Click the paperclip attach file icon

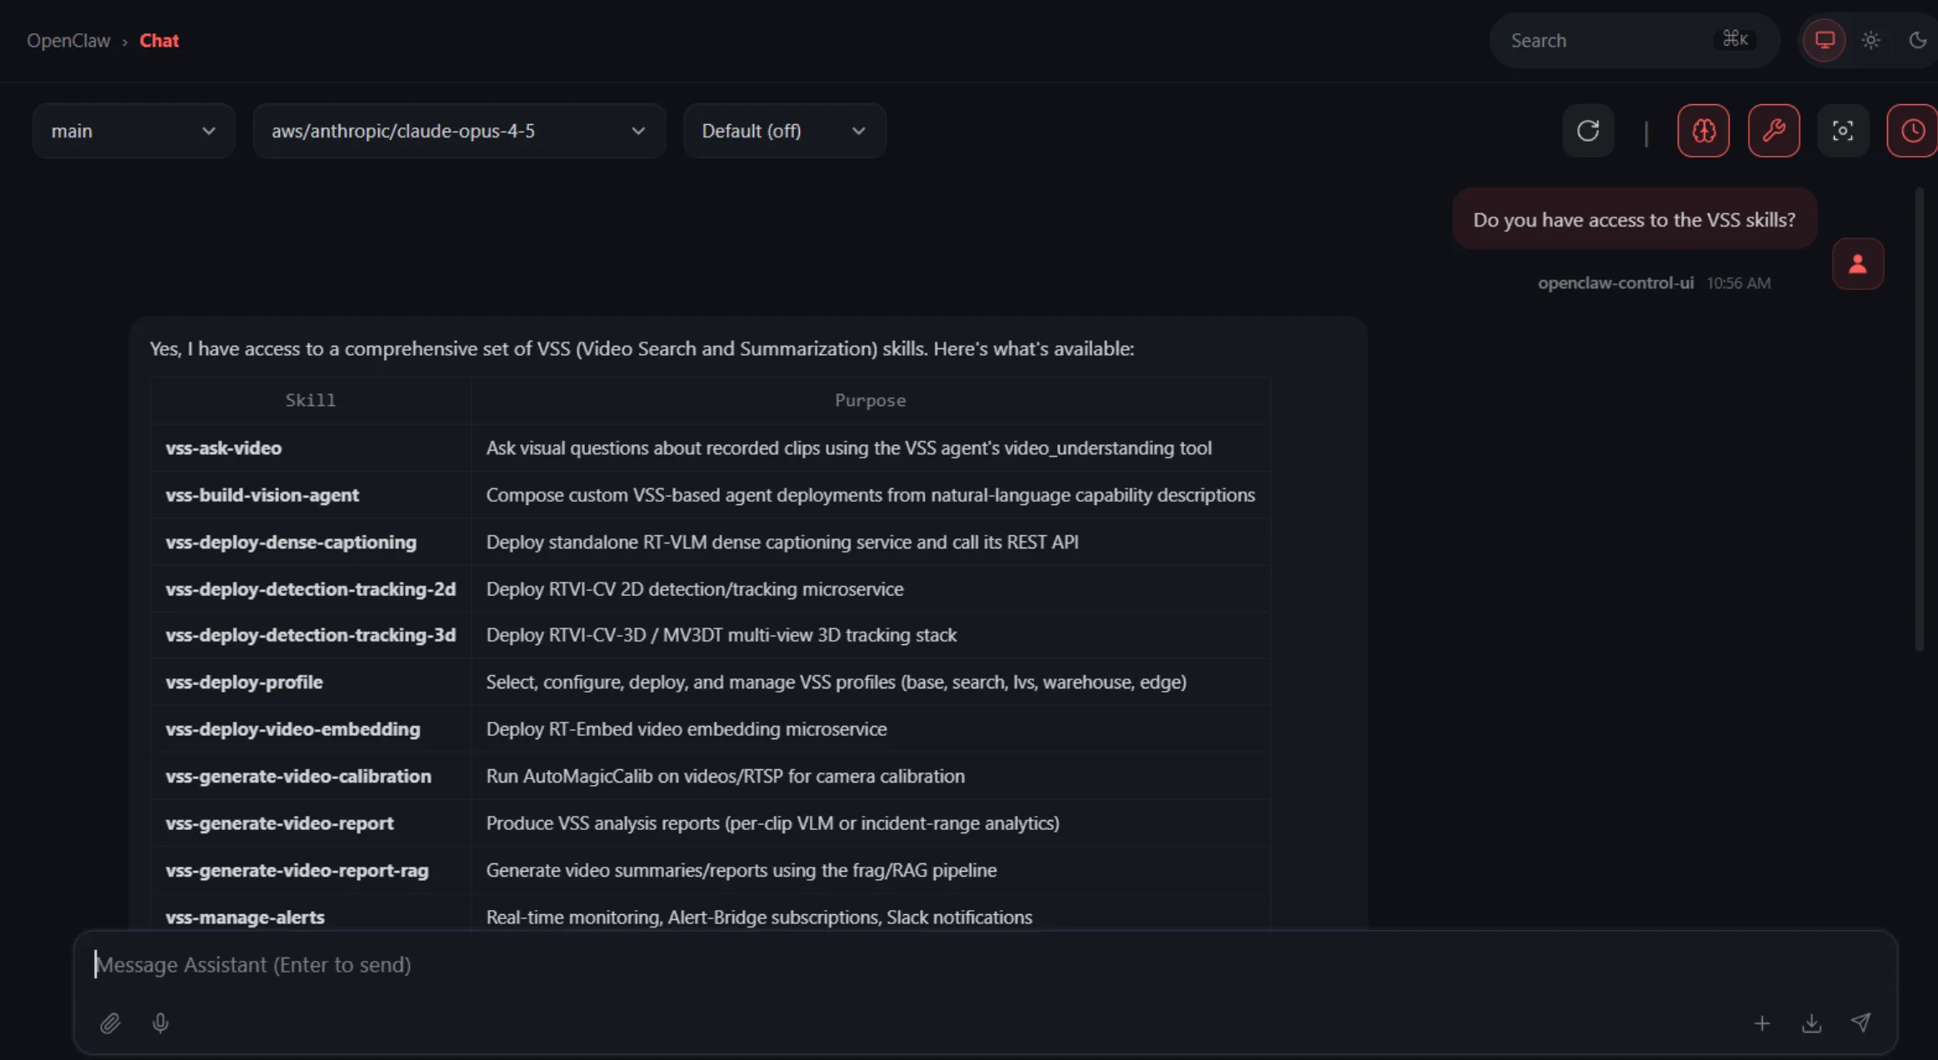110,1023
